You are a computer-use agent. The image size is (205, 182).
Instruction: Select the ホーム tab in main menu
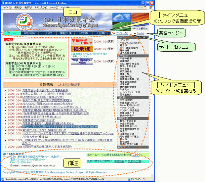point(12,33)
